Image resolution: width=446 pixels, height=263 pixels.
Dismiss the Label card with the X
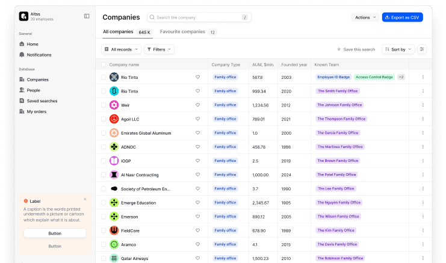[x=85, y=199]
